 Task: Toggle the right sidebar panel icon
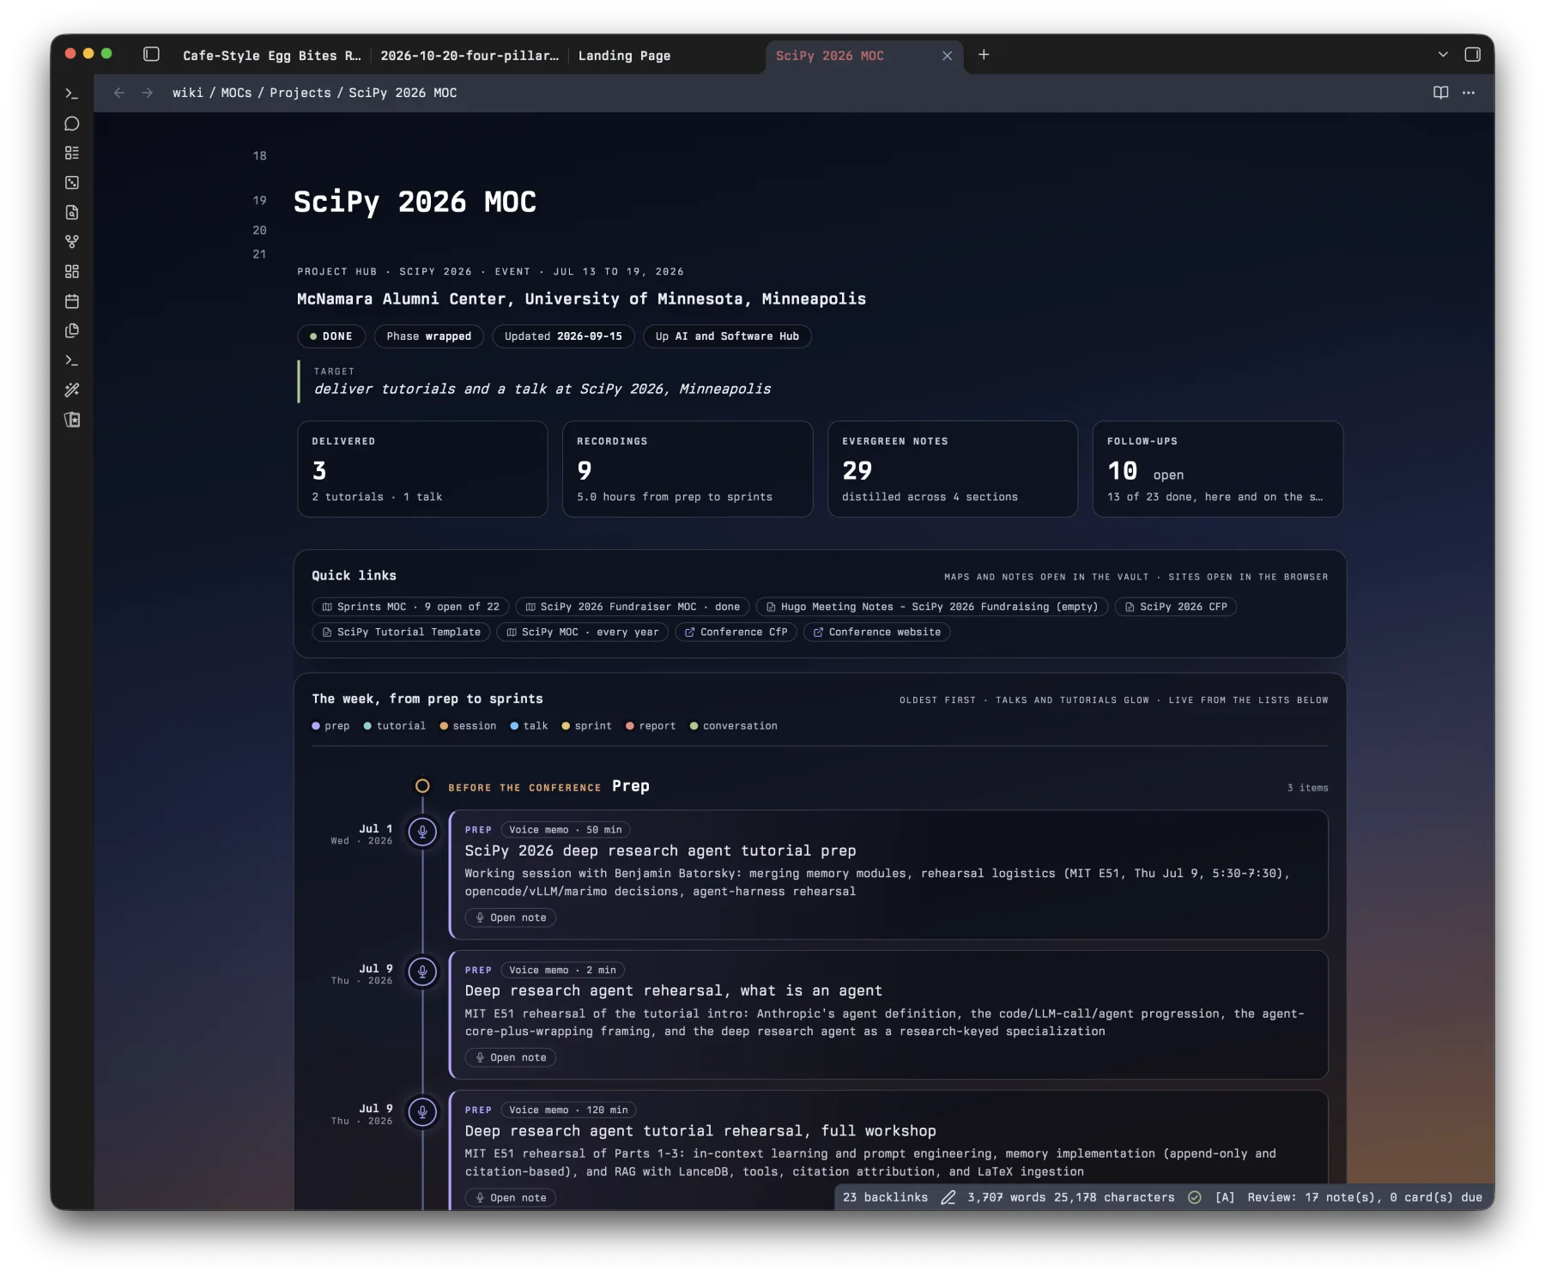1473,54
